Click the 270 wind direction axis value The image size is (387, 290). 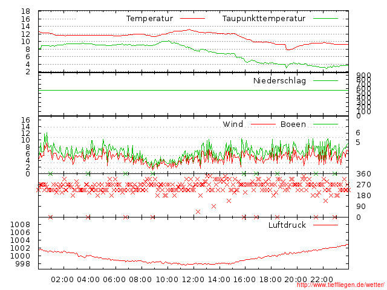(363, 185)
